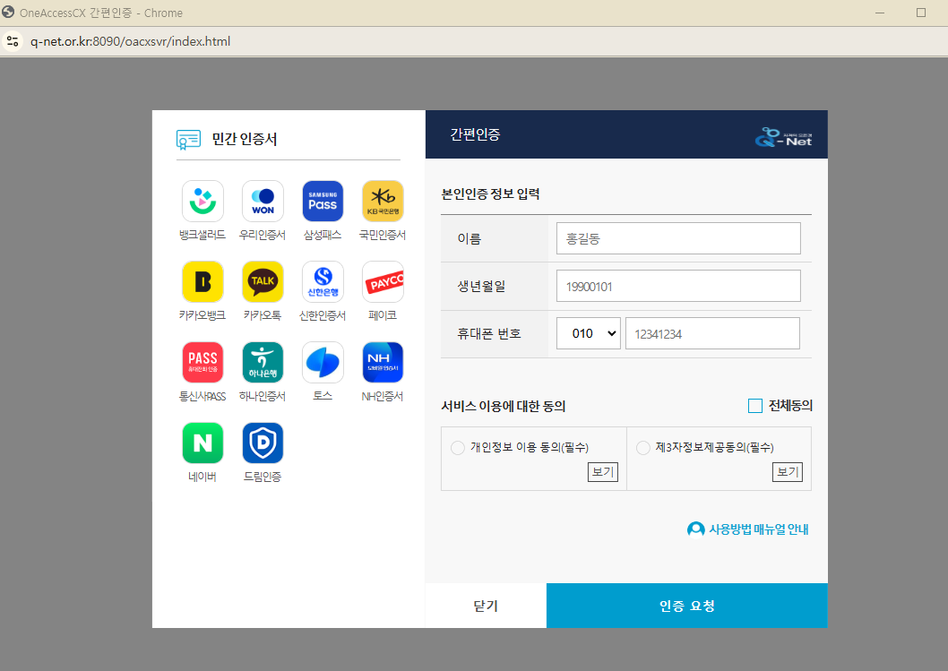
Task: Select the carrier PASS (통신사PASS) icon
Action: [x=203, y=363]
